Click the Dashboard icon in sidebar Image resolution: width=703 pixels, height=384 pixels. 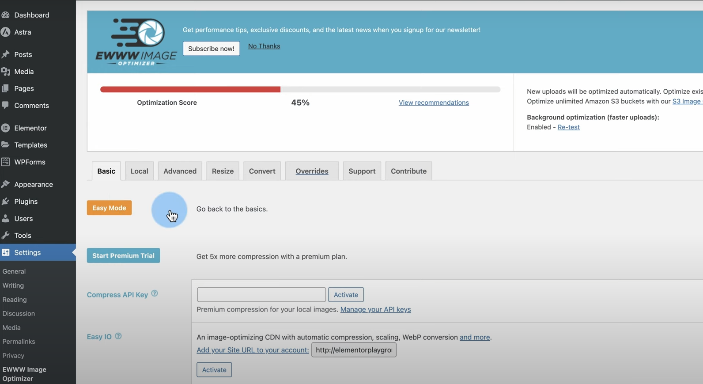point(5,15)
